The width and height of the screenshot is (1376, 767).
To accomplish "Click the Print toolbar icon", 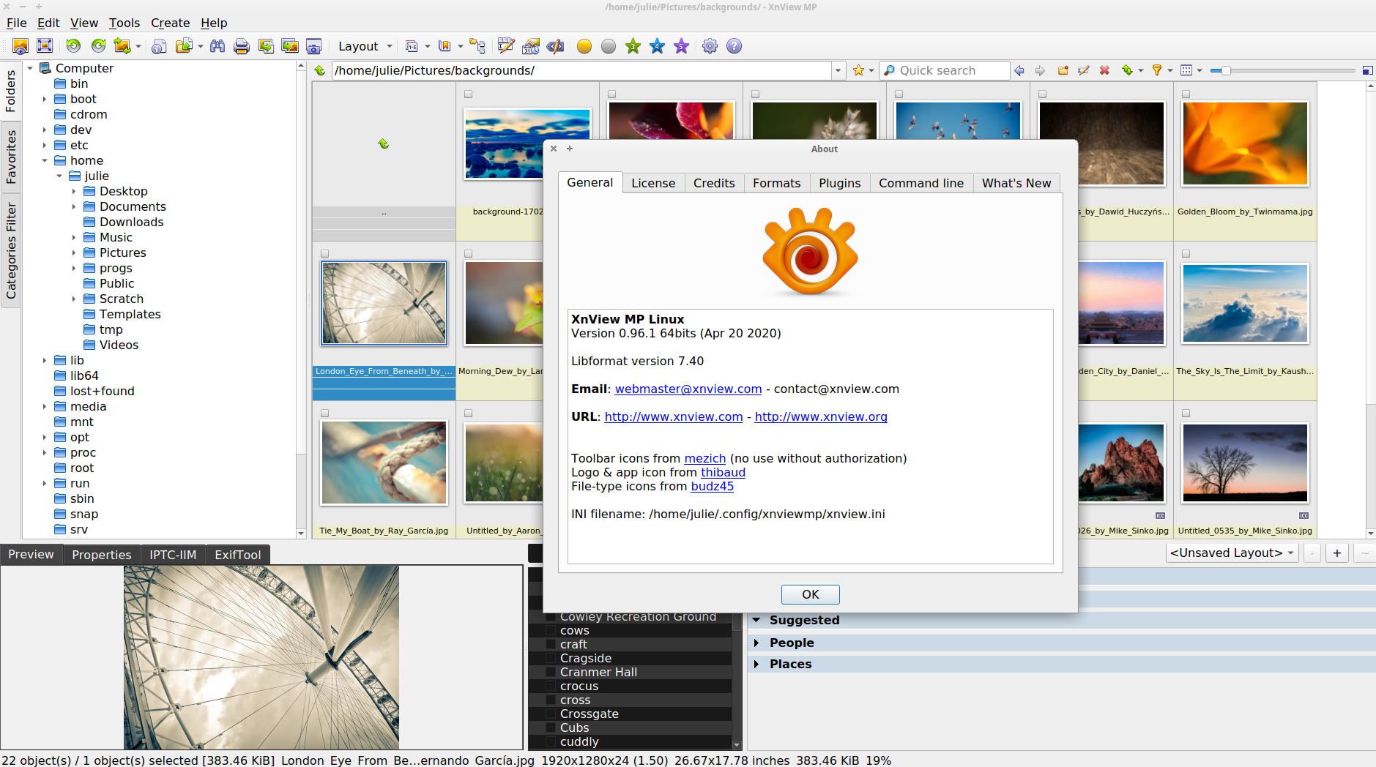I will click(x=241, y=47).
